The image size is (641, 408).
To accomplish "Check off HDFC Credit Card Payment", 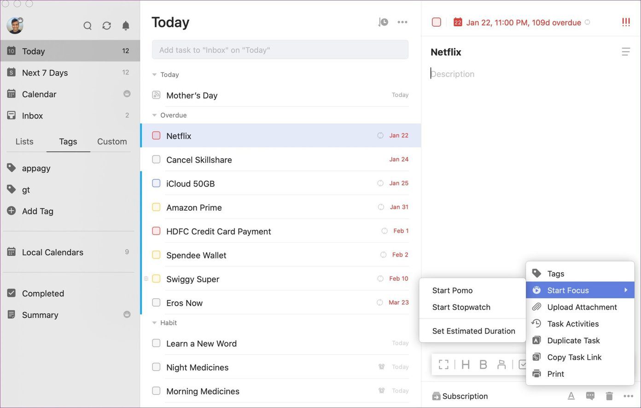I will pyautogui.click(x=156, y=231).
